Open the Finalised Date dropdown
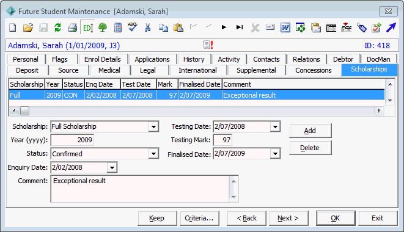This screenshot has width=404, height=232. [275, 154]
